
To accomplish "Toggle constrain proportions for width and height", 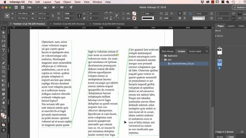I will coord(53,16).
